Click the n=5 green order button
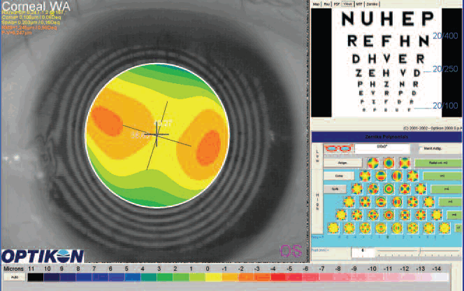The image size is (464, 291). [x=450, y=201]
